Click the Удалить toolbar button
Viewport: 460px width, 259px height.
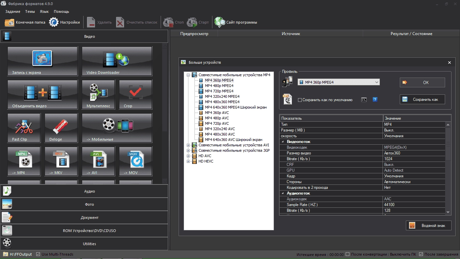tap(99, 22)
